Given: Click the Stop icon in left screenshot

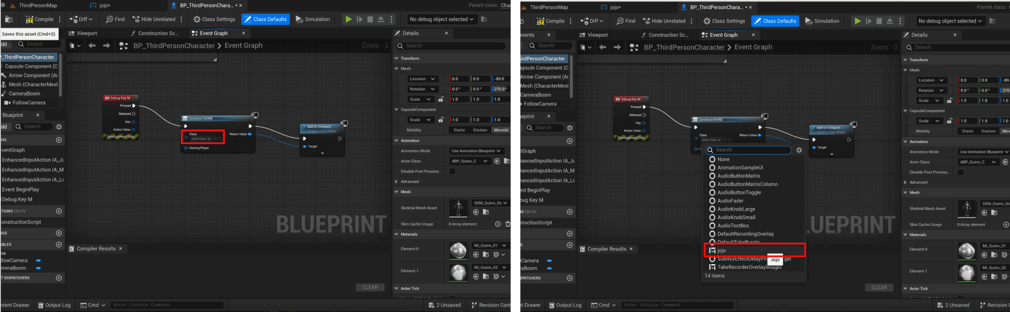Looking at the screenshot, I should coord(370,19).
